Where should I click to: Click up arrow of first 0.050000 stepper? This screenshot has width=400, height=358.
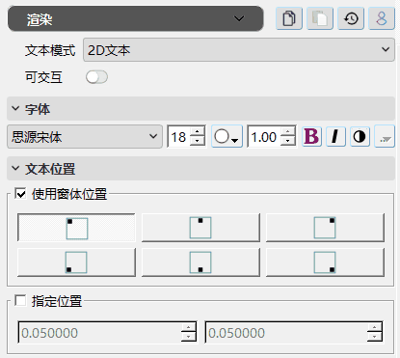188,327
